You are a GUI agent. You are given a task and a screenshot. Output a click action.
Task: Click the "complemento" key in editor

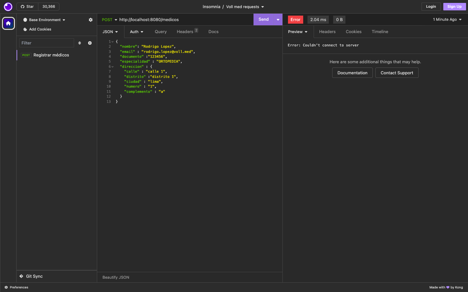tap(138, 92)
